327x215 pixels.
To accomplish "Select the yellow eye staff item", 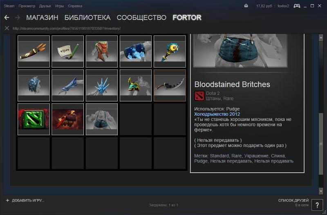I will point(170,51).
